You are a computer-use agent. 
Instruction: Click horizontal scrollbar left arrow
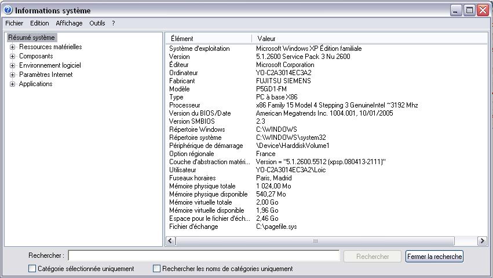(x=171, y=241)
